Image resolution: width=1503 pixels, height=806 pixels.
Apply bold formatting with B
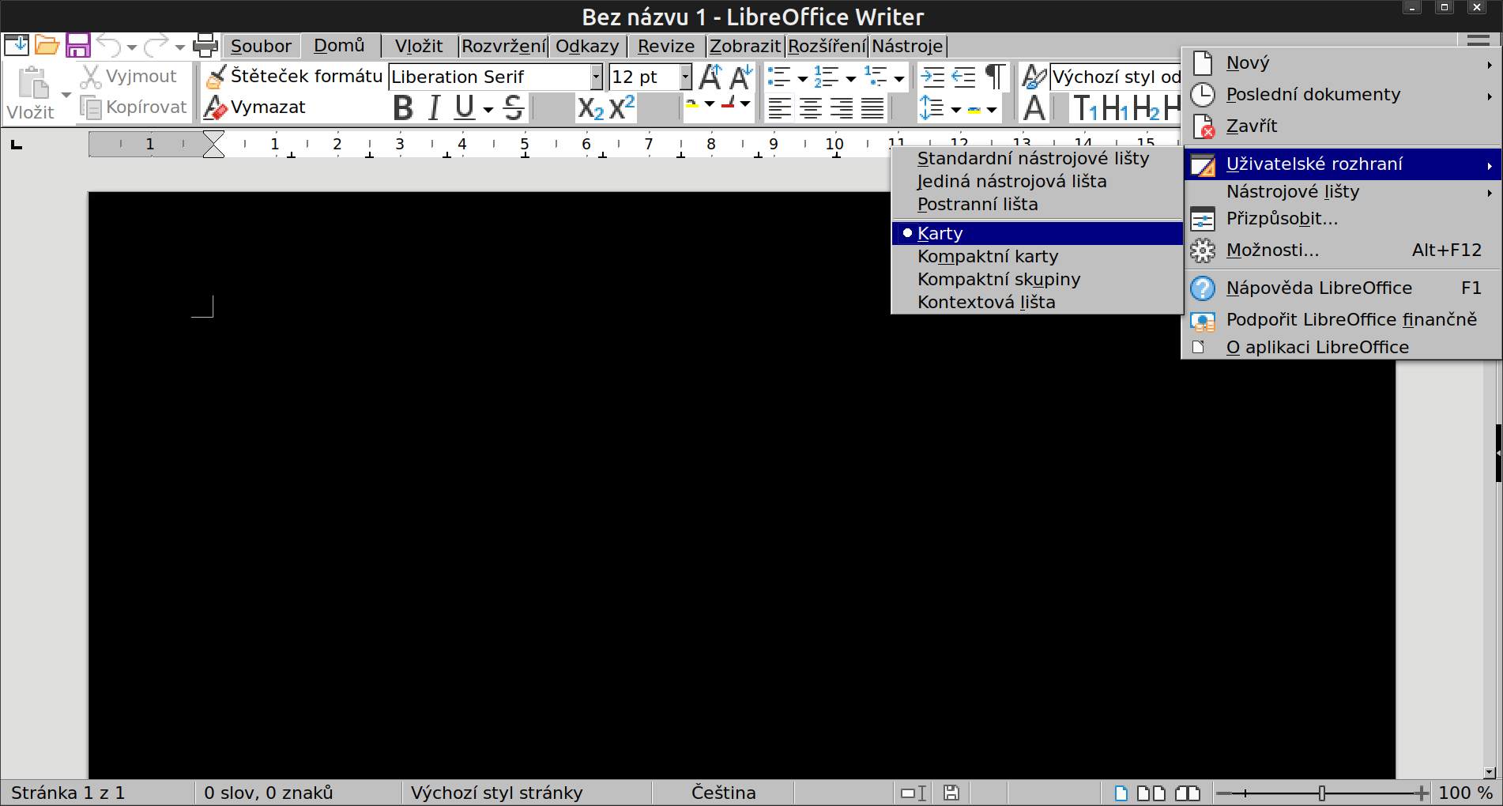(x=403, y=107)
